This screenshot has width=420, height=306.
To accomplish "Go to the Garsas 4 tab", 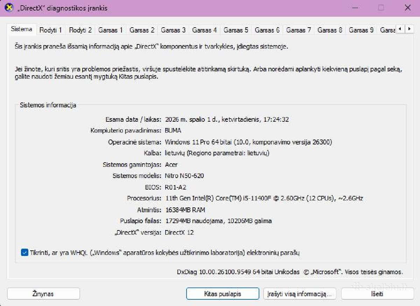I will 204,30.
